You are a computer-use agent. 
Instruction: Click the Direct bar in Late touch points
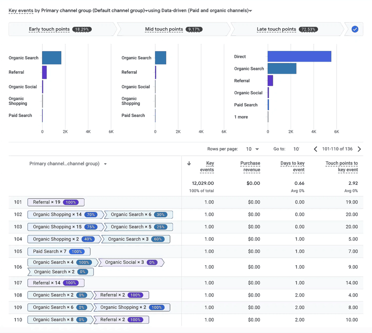click(299, 57)
